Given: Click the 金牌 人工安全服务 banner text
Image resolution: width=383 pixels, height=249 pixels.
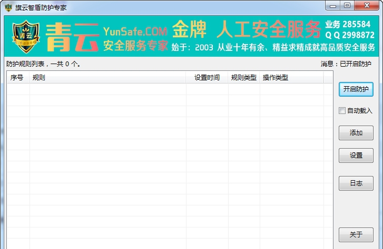Looking at the screenshot, I should [x=246, y=29].
